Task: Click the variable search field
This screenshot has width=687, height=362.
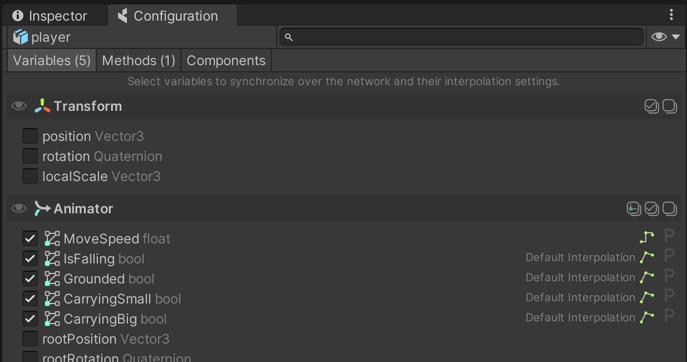Action: coord(461,37)
